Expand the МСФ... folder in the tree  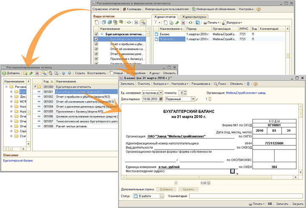[x=11, y=102]
